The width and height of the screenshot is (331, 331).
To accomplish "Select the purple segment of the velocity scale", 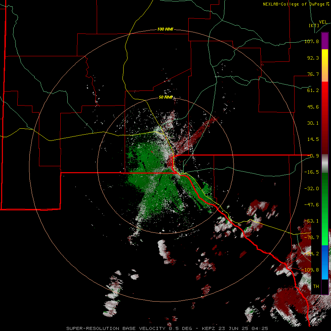I will [325, 41].
